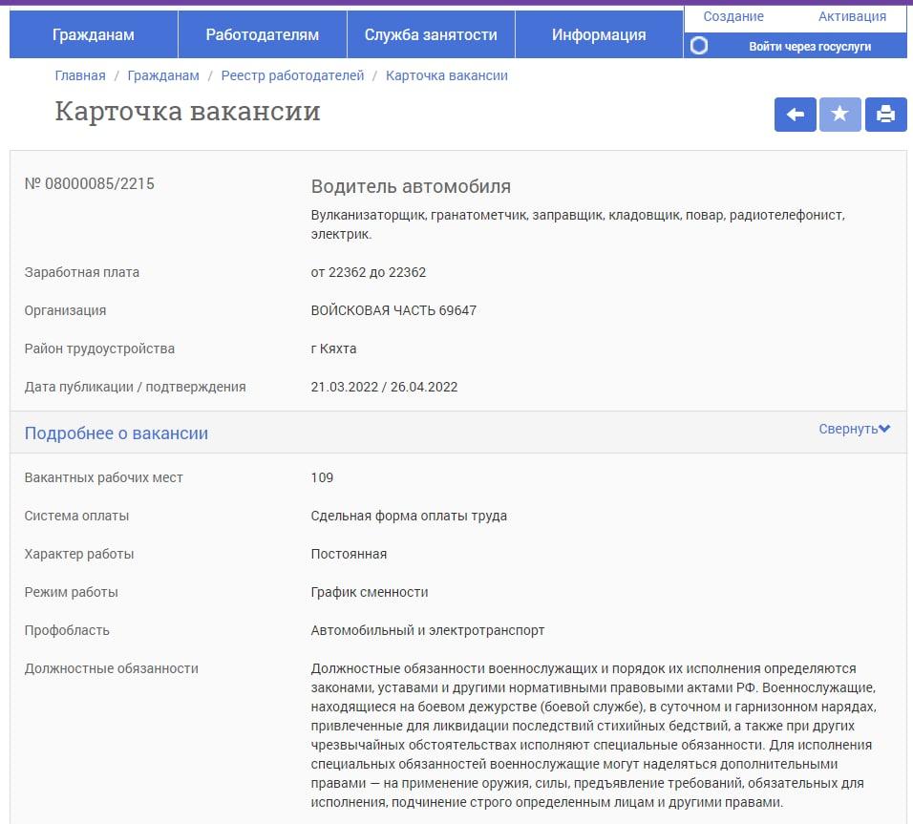Select Служба занятости in the menu bar
913x824 pixels.
click(431, 34)
